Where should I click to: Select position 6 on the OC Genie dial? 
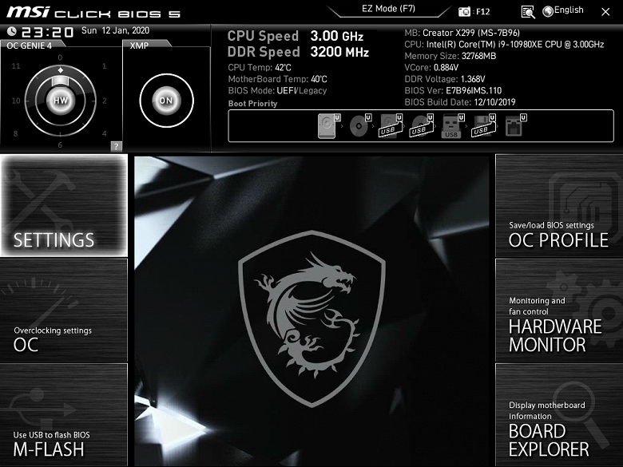pyautogui.click(x=60, y=145)
